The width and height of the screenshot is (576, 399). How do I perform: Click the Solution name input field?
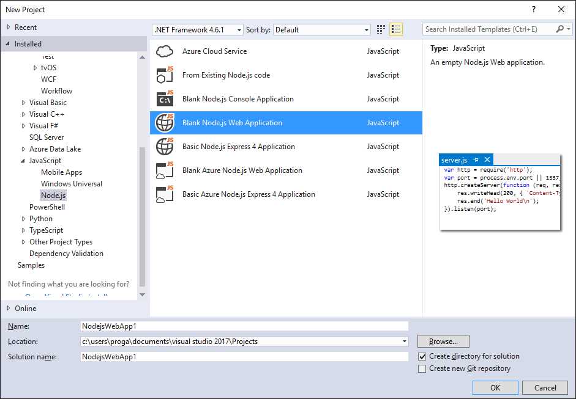[244, 357]
